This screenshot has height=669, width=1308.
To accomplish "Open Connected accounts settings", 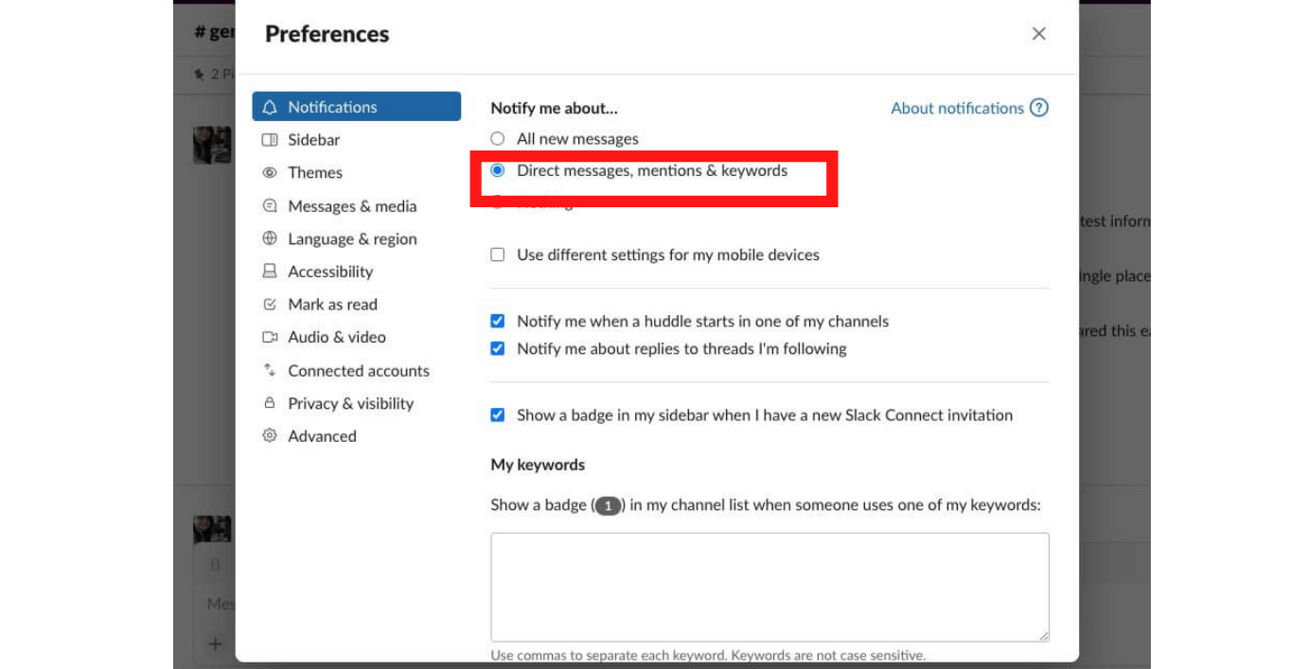I will (x=357, y=370).
